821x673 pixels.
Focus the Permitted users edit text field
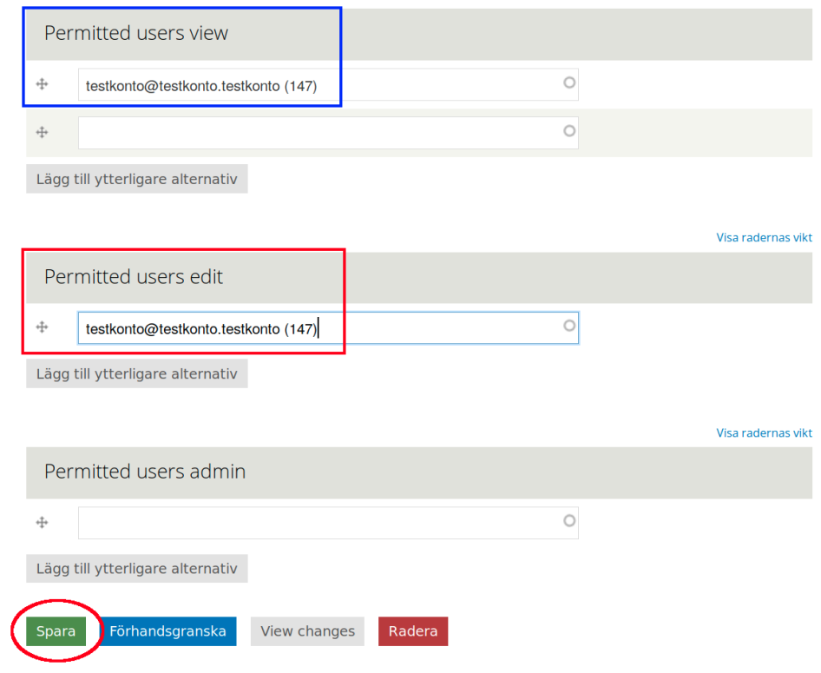(328, 328)
